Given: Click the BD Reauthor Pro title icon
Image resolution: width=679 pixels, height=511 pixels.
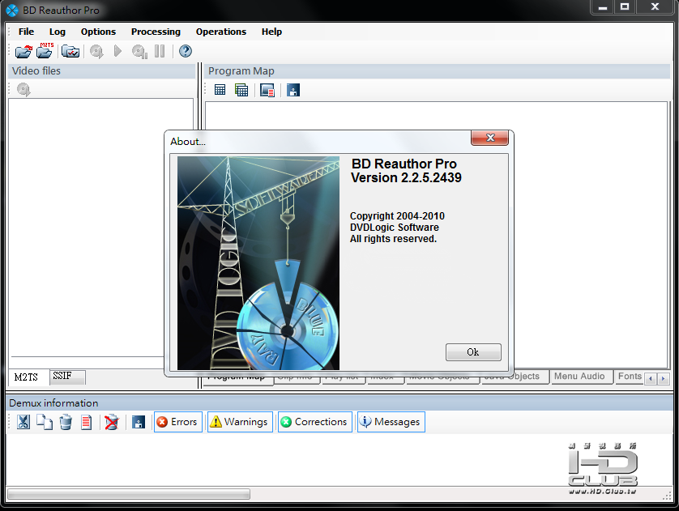Looking at the screenshot, I should 12,11.
